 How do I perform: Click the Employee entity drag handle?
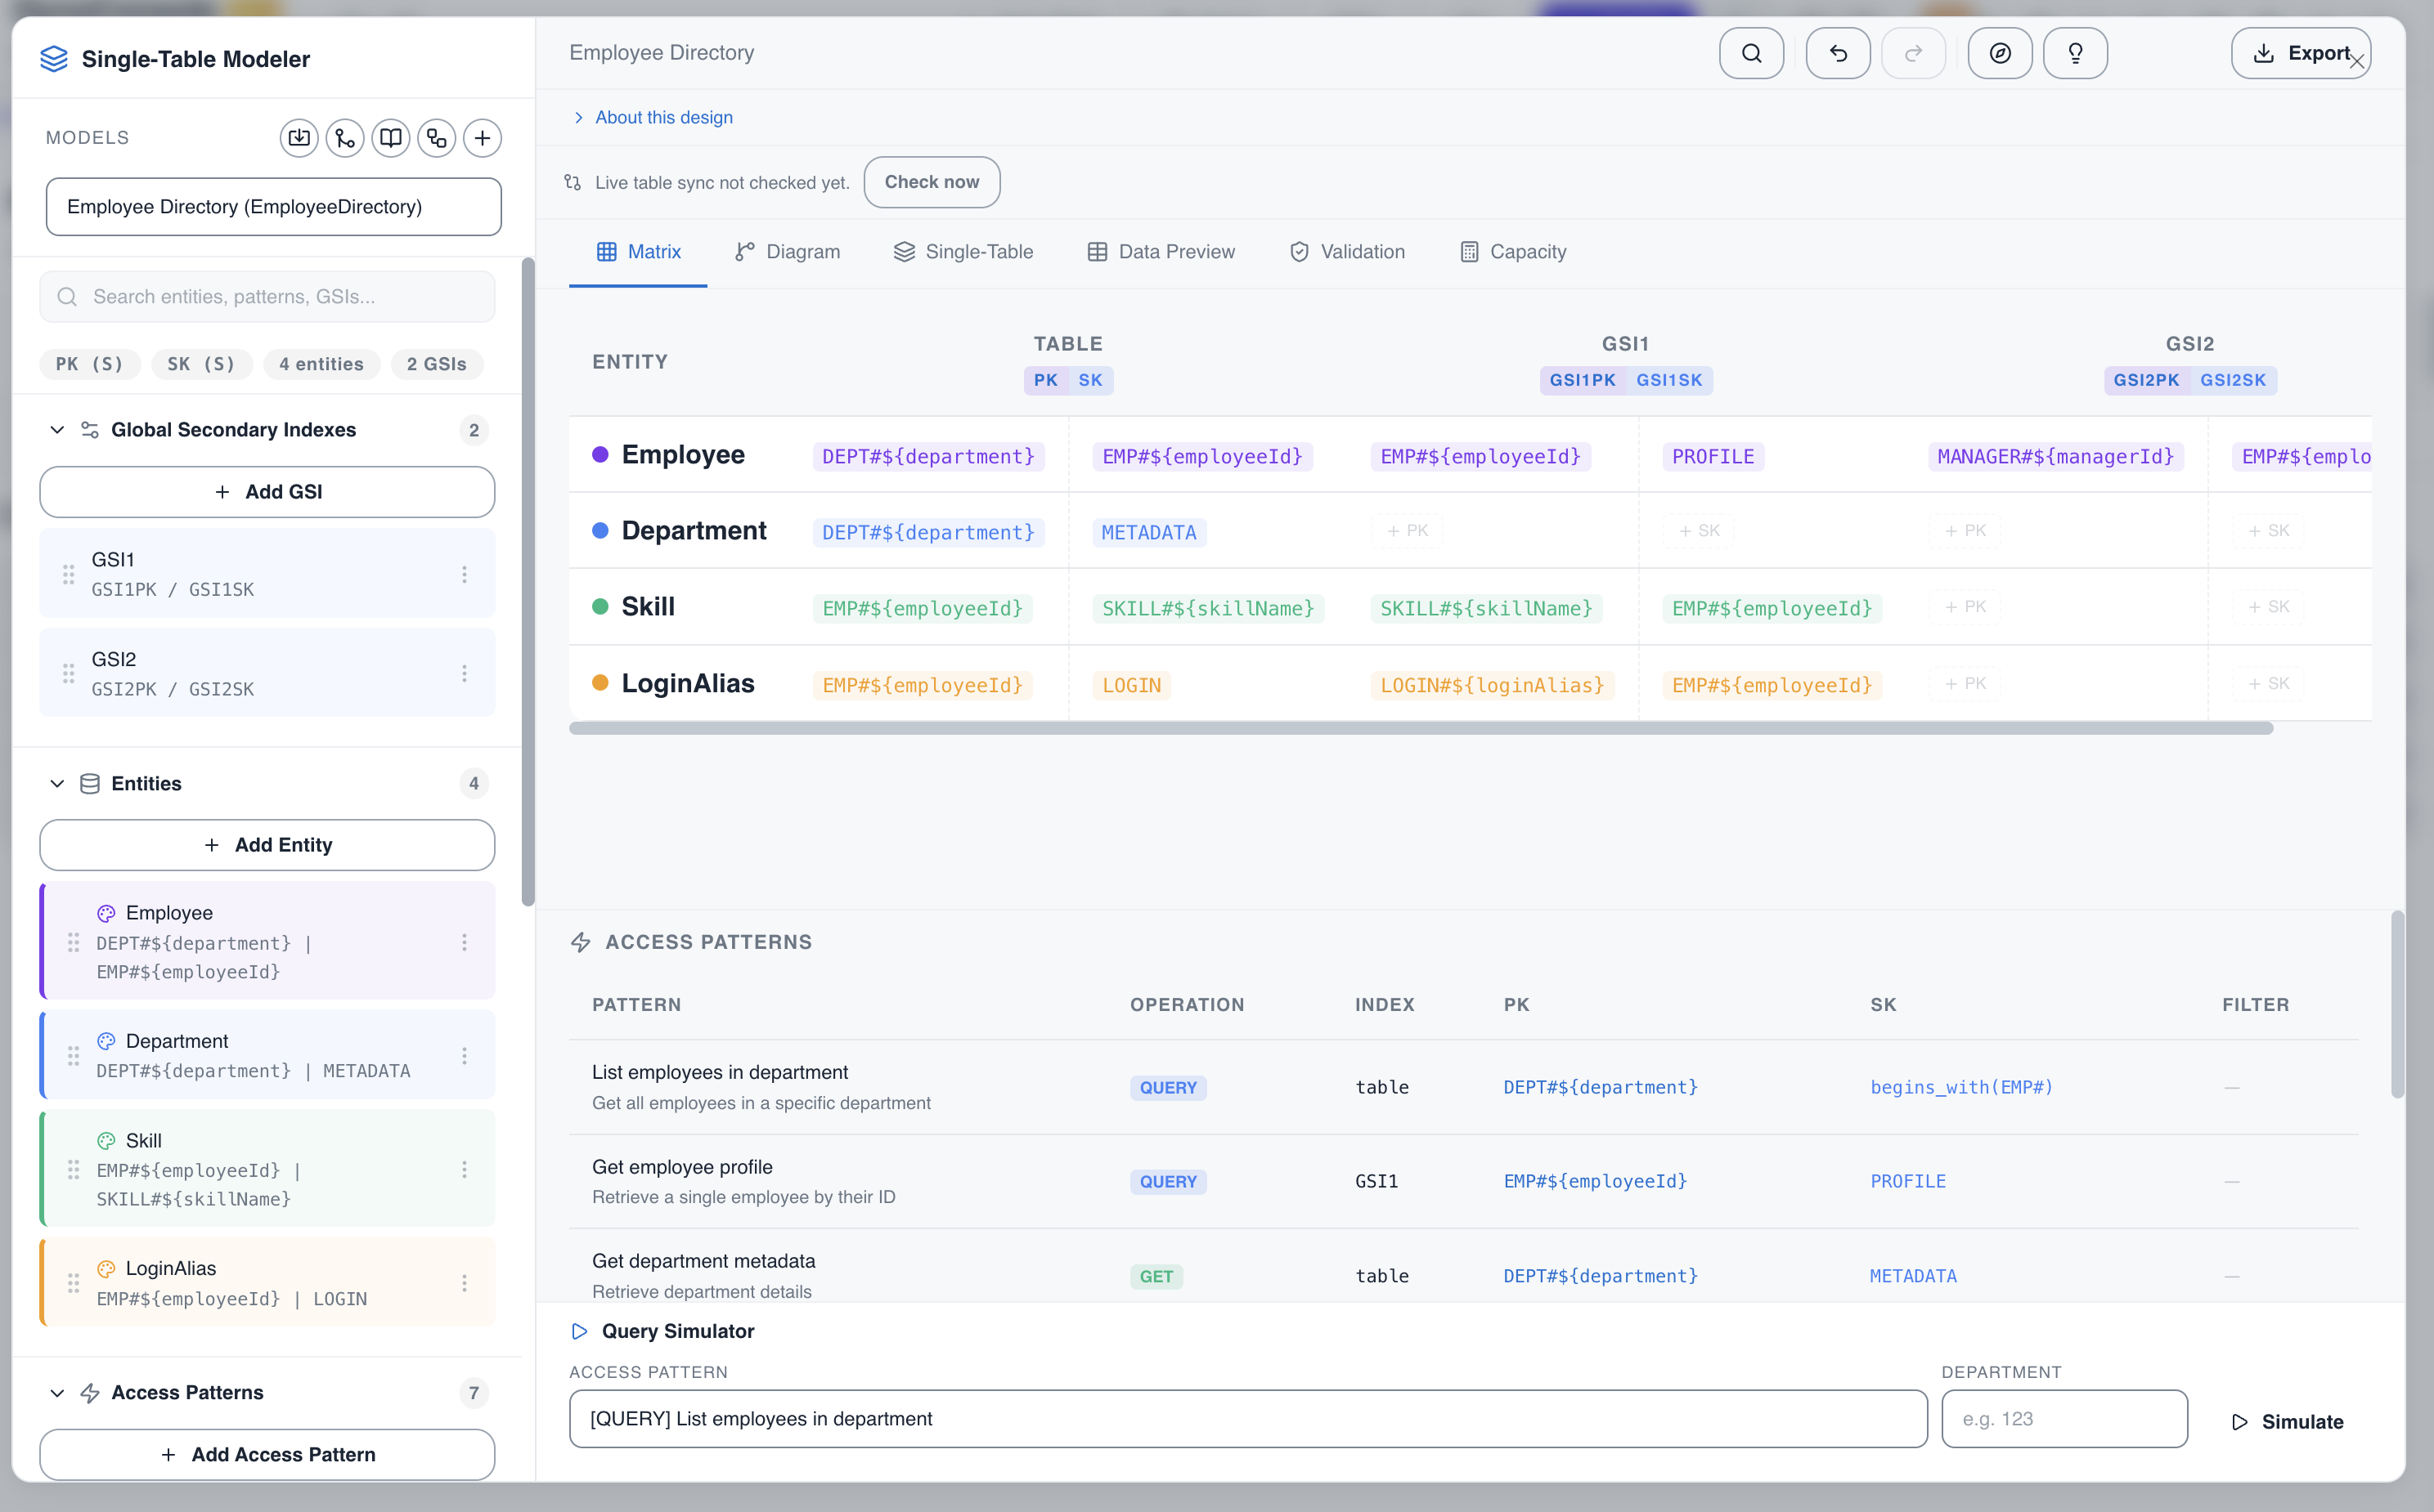[x=73, y=942]
